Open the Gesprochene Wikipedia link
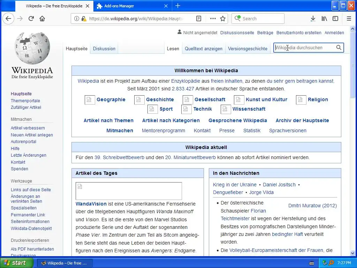 tap(237, 120)
